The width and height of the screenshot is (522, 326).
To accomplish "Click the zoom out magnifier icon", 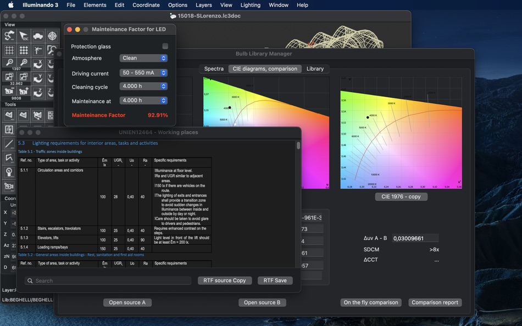I will pos(9,63).
